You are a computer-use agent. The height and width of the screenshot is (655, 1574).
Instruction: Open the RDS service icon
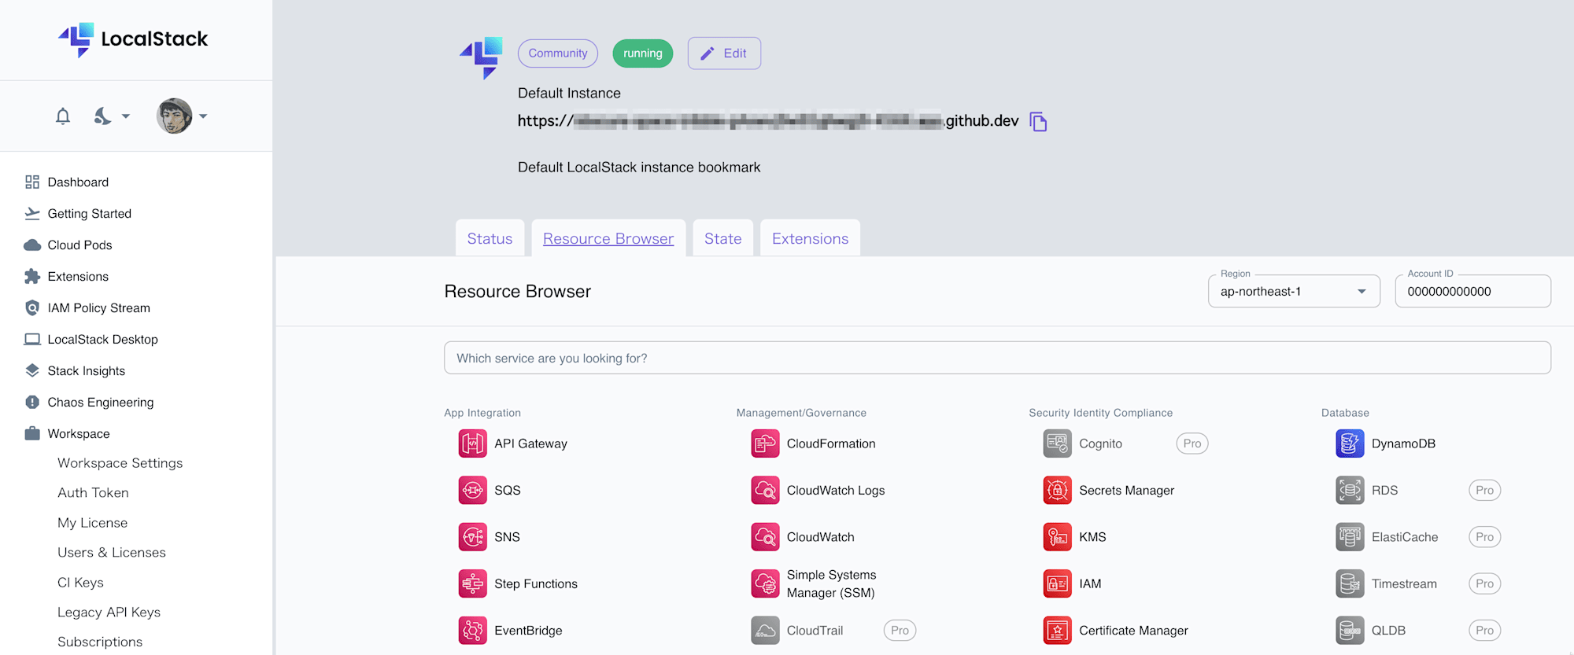[1350, 490]
